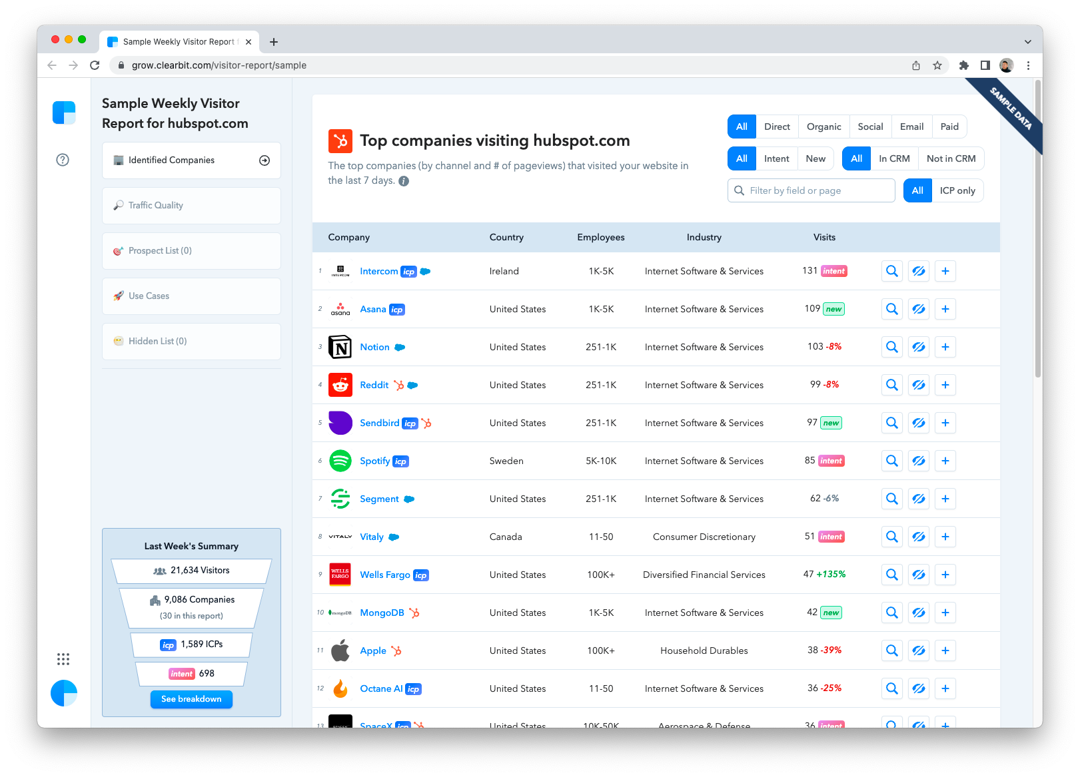Image resolution: width=1080 pixels, height=777 pixels.
Task: Inspect Intercom with the magnifier icon
Action: [891, 271]
